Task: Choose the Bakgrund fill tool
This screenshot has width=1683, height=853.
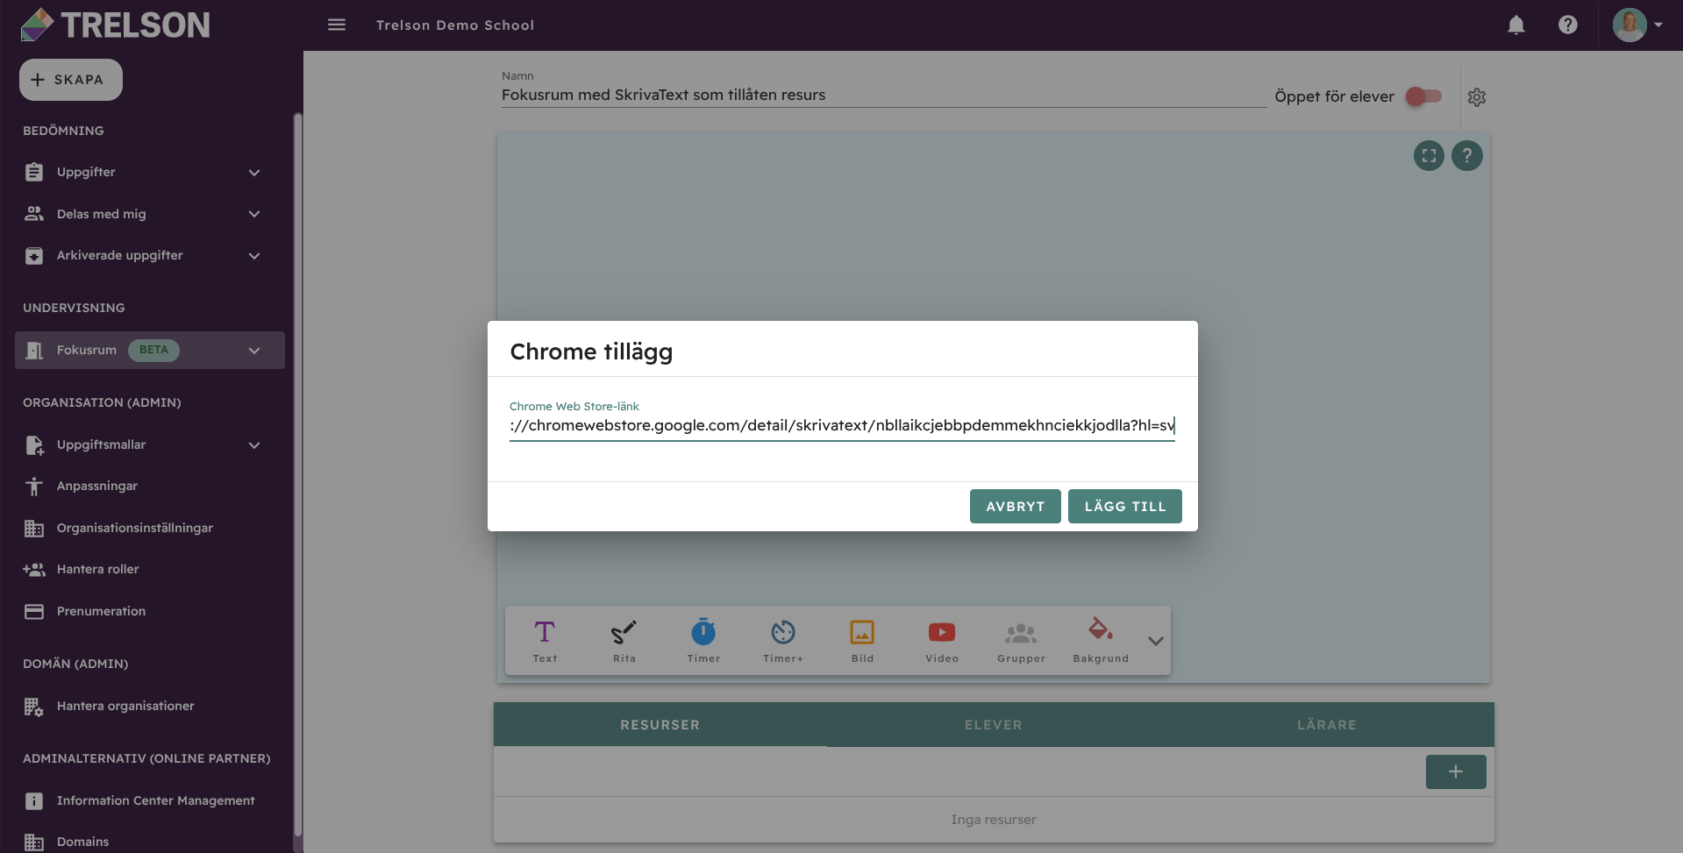Action: coord(1101,641)
